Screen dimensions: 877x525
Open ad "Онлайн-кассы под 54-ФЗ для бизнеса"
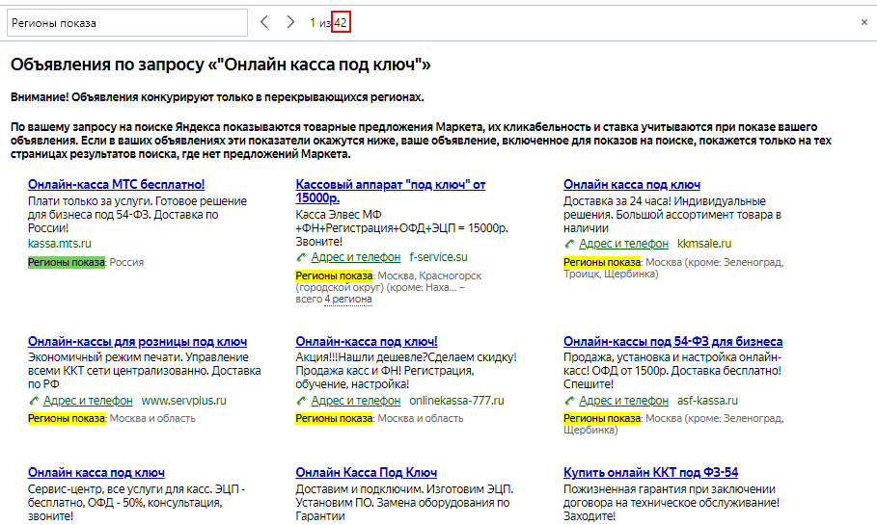672,341
